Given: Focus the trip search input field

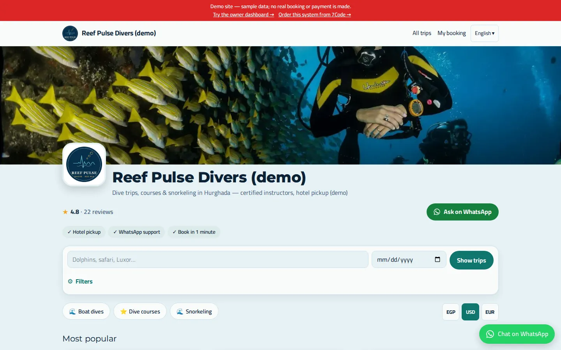Looking at the screenshot, I should tap(218, 259).
